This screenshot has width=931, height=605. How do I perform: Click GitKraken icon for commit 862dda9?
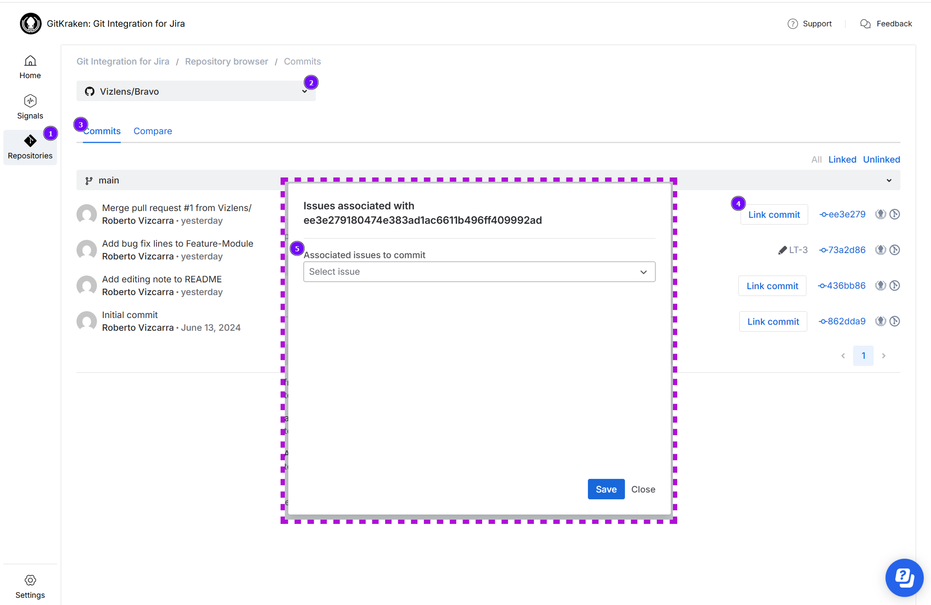tap(880, 321)
